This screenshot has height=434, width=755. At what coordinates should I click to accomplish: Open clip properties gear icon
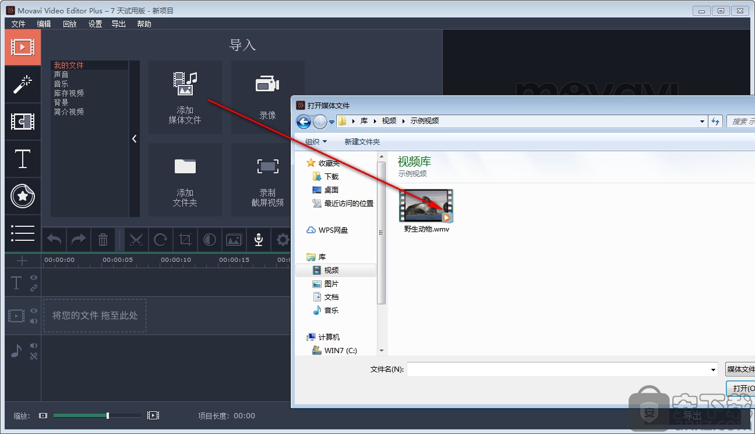tap(283, 239)
